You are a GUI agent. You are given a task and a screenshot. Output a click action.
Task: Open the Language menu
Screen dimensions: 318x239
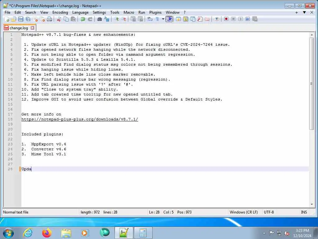click(x=80, y=12)
